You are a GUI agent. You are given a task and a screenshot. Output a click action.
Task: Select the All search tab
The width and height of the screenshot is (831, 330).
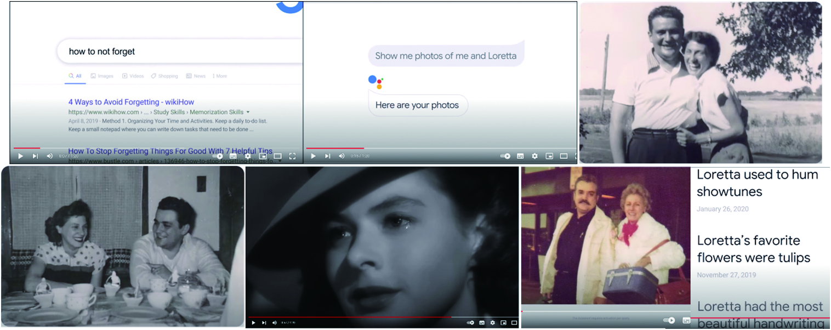[75, 76]
